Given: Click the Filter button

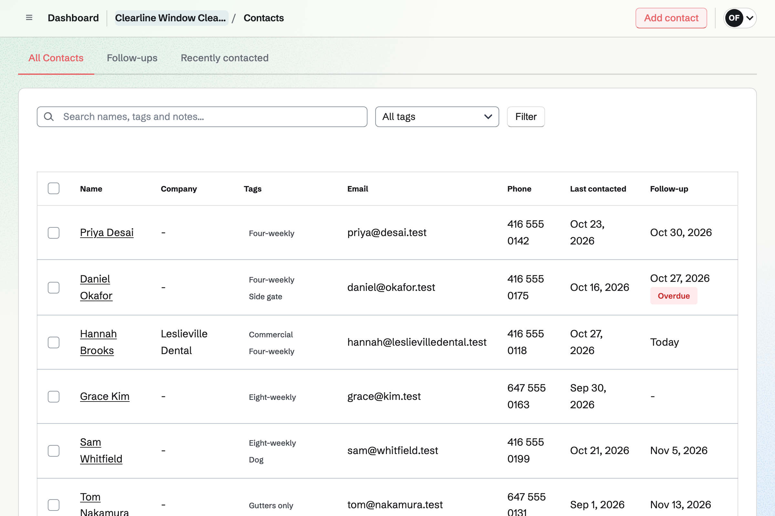Looking at the screenshot, I should [526, 116].
